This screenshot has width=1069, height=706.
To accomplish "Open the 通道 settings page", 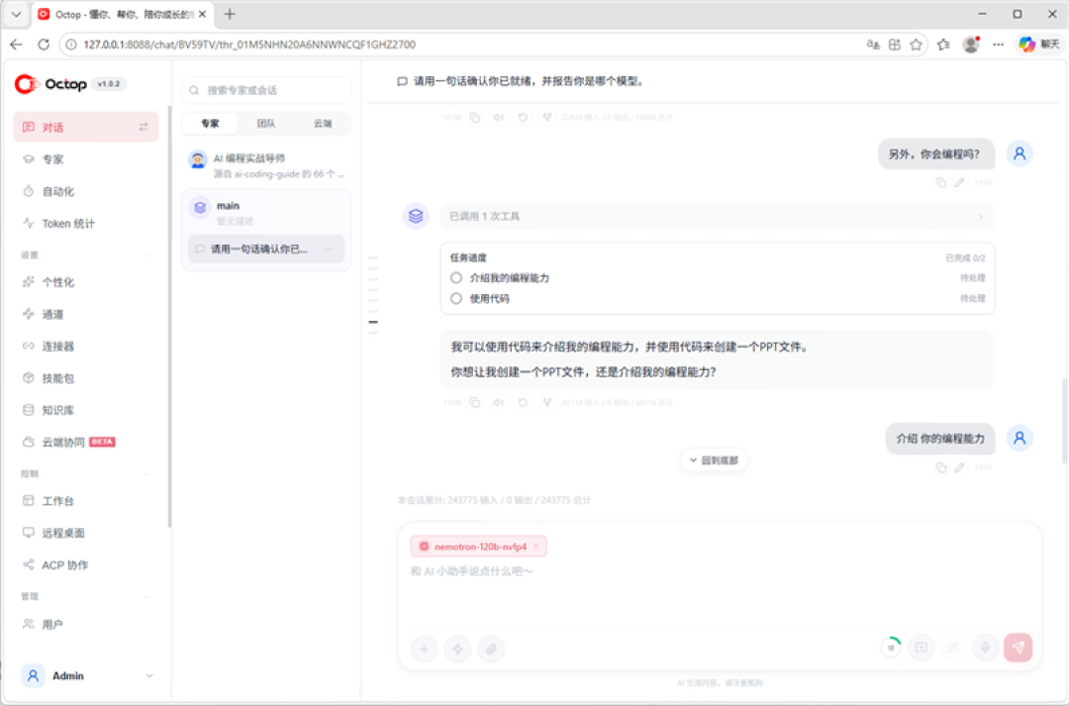I will pyautogui.click(x=86, y=314).
